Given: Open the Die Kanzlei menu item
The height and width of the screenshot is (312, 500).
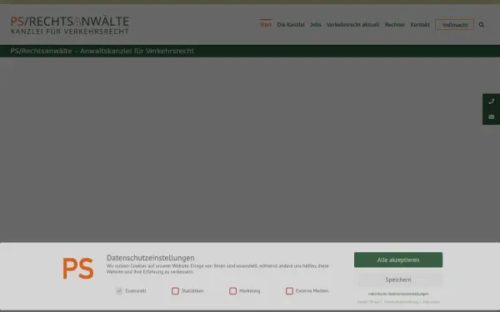Looking at the screenshot, I should pos(291,24).
